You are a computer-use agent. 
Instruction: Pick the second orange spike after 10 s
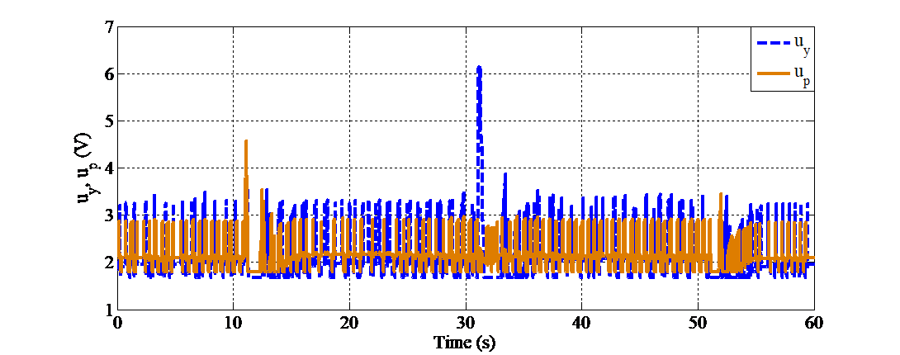point(263,190)
